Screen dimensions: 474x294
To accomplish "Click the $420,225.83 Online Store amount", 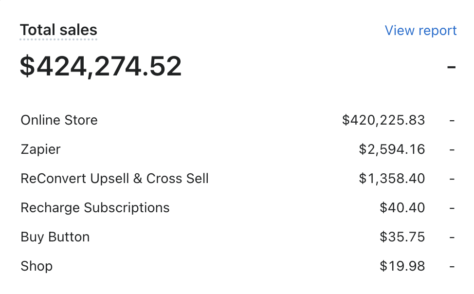I will 383,120.
